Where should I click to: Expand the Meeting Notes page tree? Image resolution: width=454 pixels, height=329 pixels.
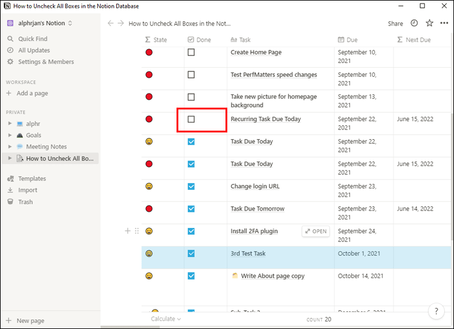10,147
